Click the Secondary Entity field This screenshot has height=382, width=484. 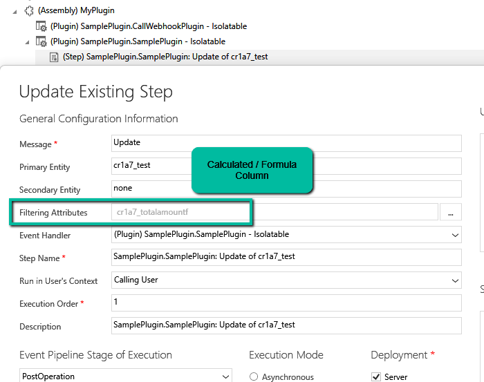(286, 189)
